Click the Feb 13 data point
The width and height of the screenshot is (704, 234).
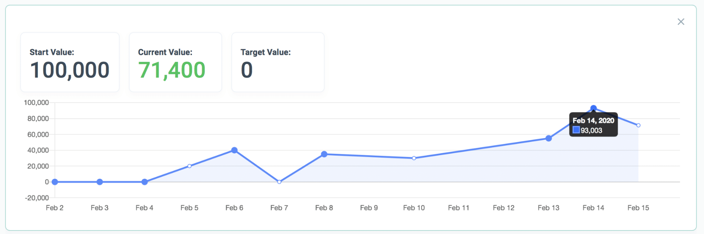(x=548, y=138)
